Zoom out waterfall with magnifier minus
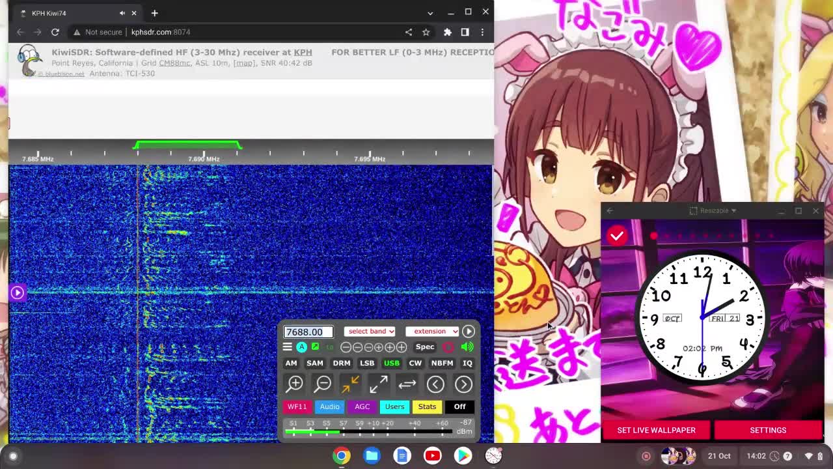833x469 pixels. (x=323, y=384)
